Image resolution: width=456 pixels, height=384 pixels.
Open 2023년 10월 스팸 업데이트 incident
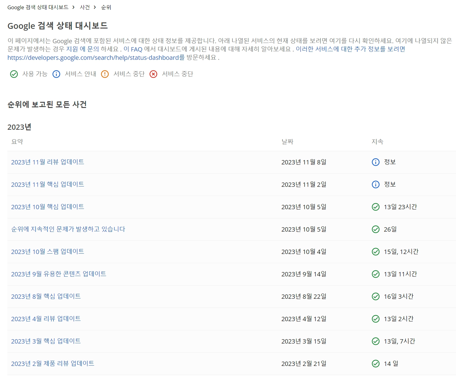[x=48, y=252]
